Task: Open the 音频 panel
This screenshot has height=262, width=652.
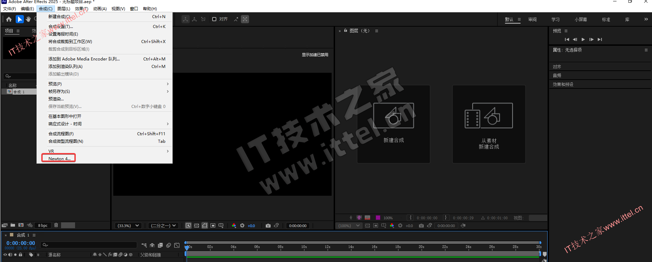Action: pos(557,75)
